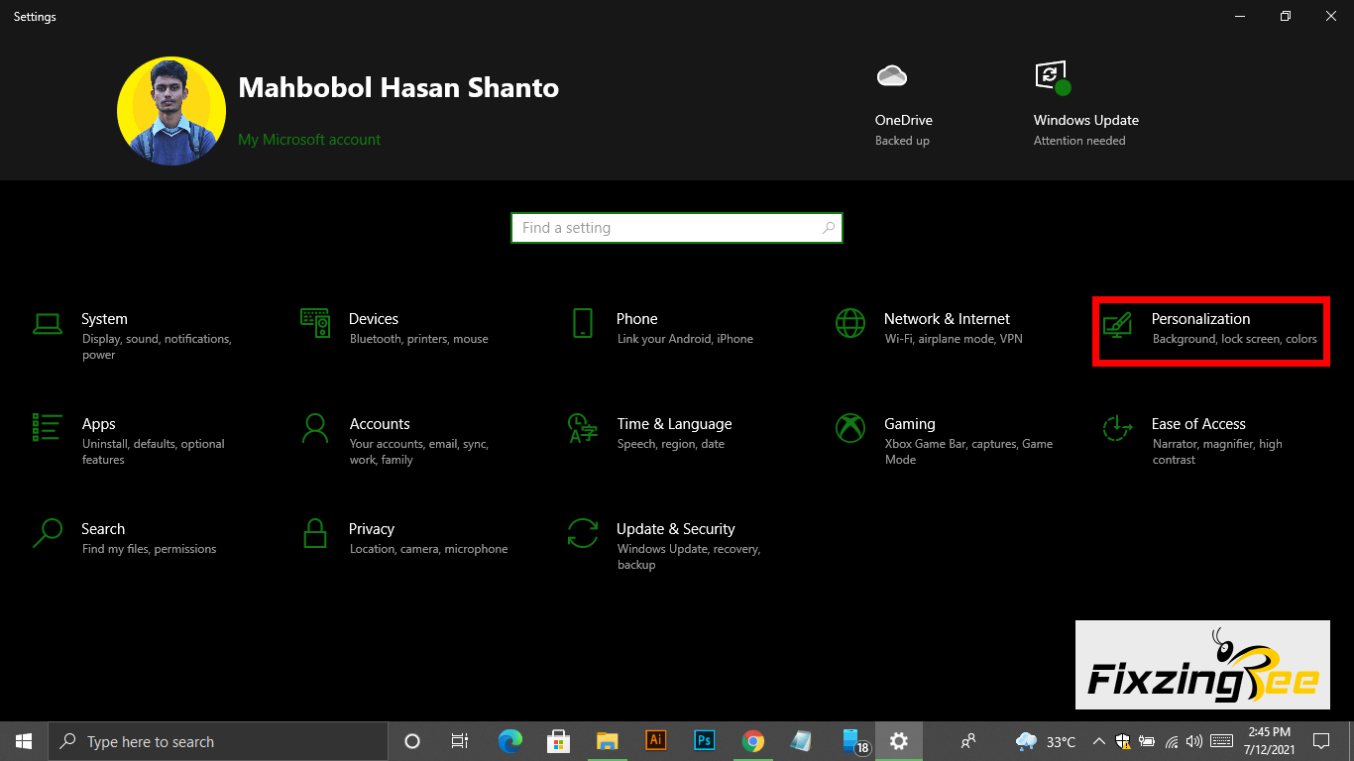The height and width of the screenshot is (761, 1354).
Task: Open Devices settings with keyboard icon
Action: click(315, 323)
